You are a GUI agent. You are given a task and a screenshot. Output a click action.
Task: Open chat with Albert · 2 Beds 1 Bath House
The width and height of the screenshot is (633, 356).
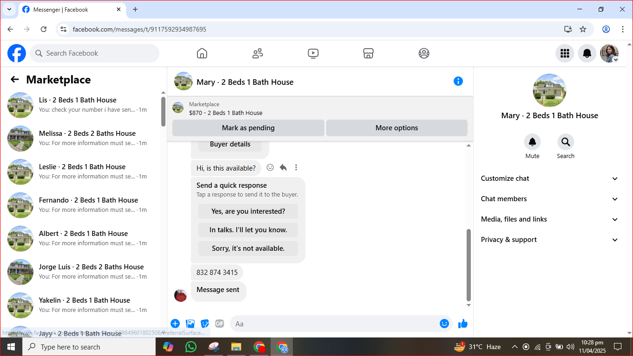click(x=82, y=238)
